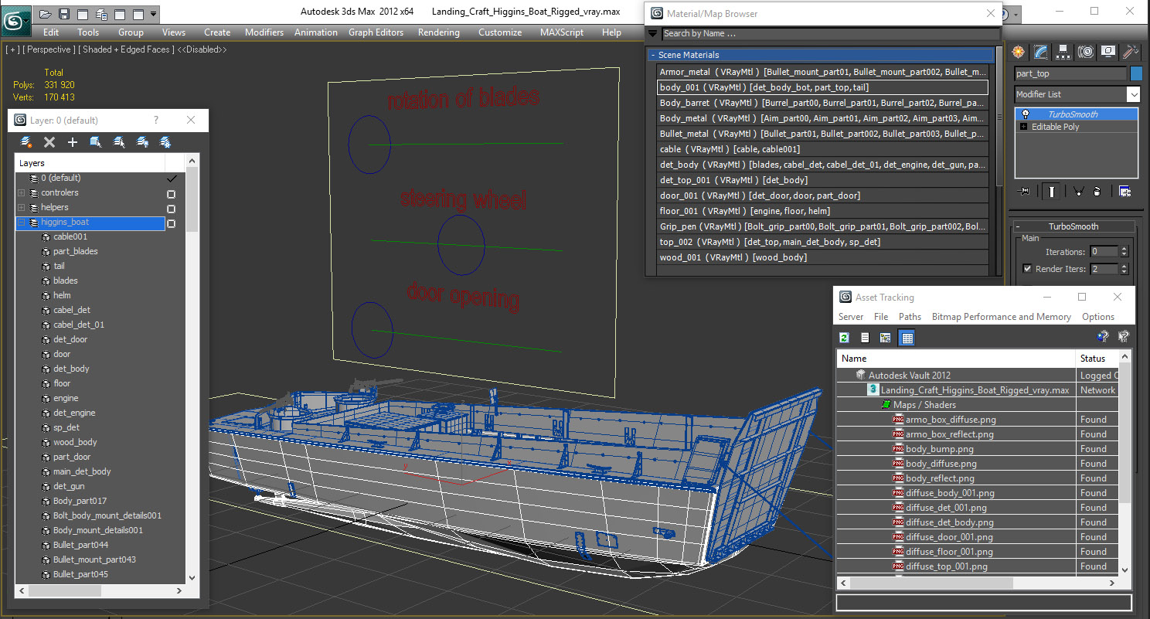The image size is (1150, 619).
Task: Open the Modify command panel tab
Action: [1041, 52]
